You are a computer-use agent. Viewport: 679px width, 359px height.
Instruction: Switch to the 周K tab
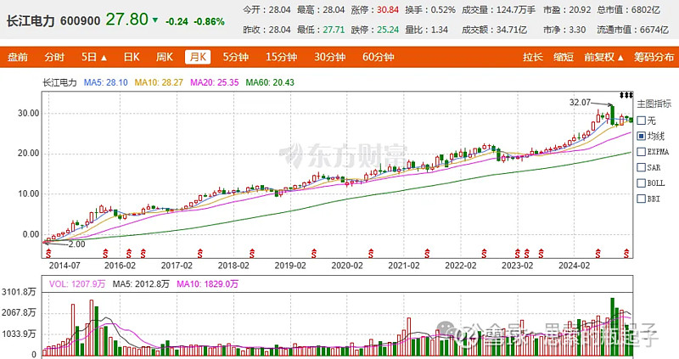click(165, 57)
